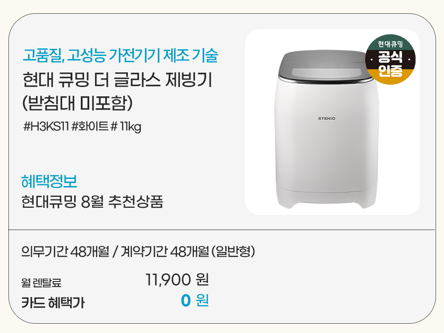Click the 월 렌탈료 label

(x=41, y=282)
